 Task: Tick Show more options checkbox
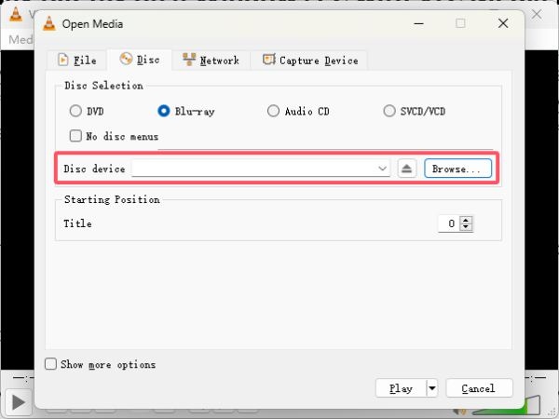click(50, 364)
